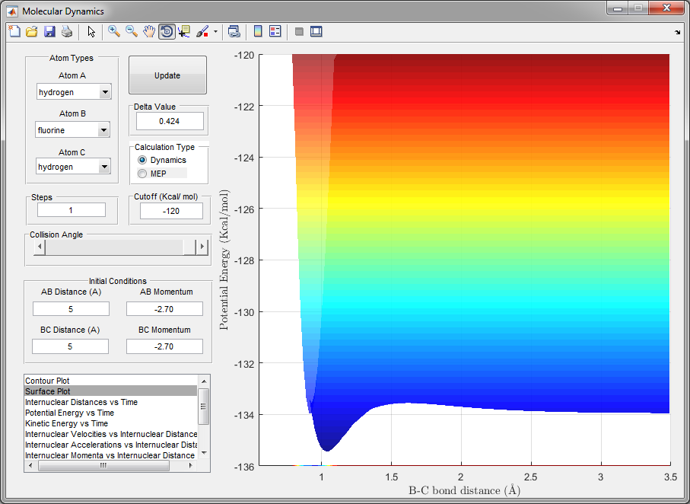Open the Atom A dropdown

click(x=104, y=92)
